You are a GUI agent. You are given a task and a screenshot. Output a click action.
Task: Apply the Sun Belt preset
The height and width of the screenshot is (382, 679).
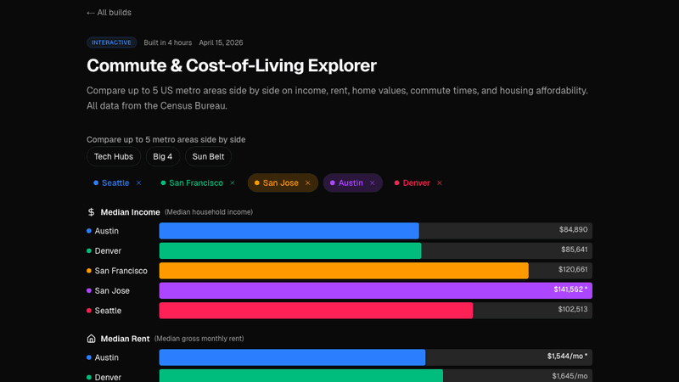pyautogui.click(x=208, y=156)
